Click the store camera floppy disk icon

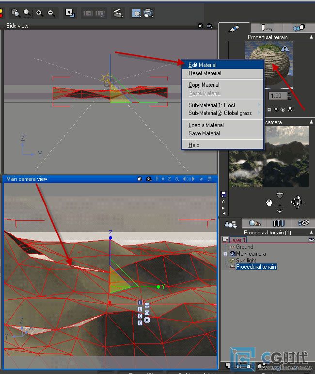tap(223, 194)
